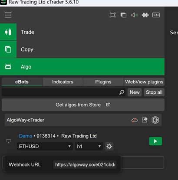Share AlgoWay-cTrader via export icon

click(145, 120)
